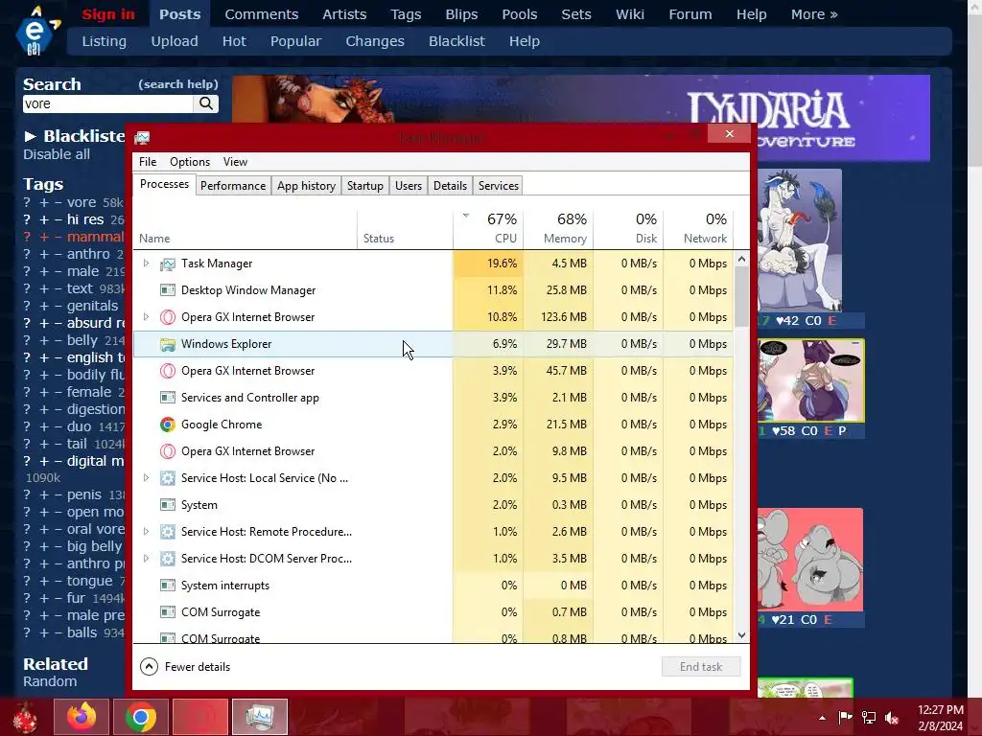Switch to the Startup tab
Screen dimensions: 982x736
(365, 186)
